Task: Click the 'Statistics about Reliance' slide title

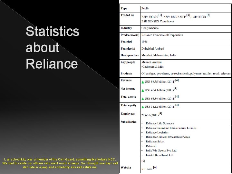Action: (x=53, y=47)
